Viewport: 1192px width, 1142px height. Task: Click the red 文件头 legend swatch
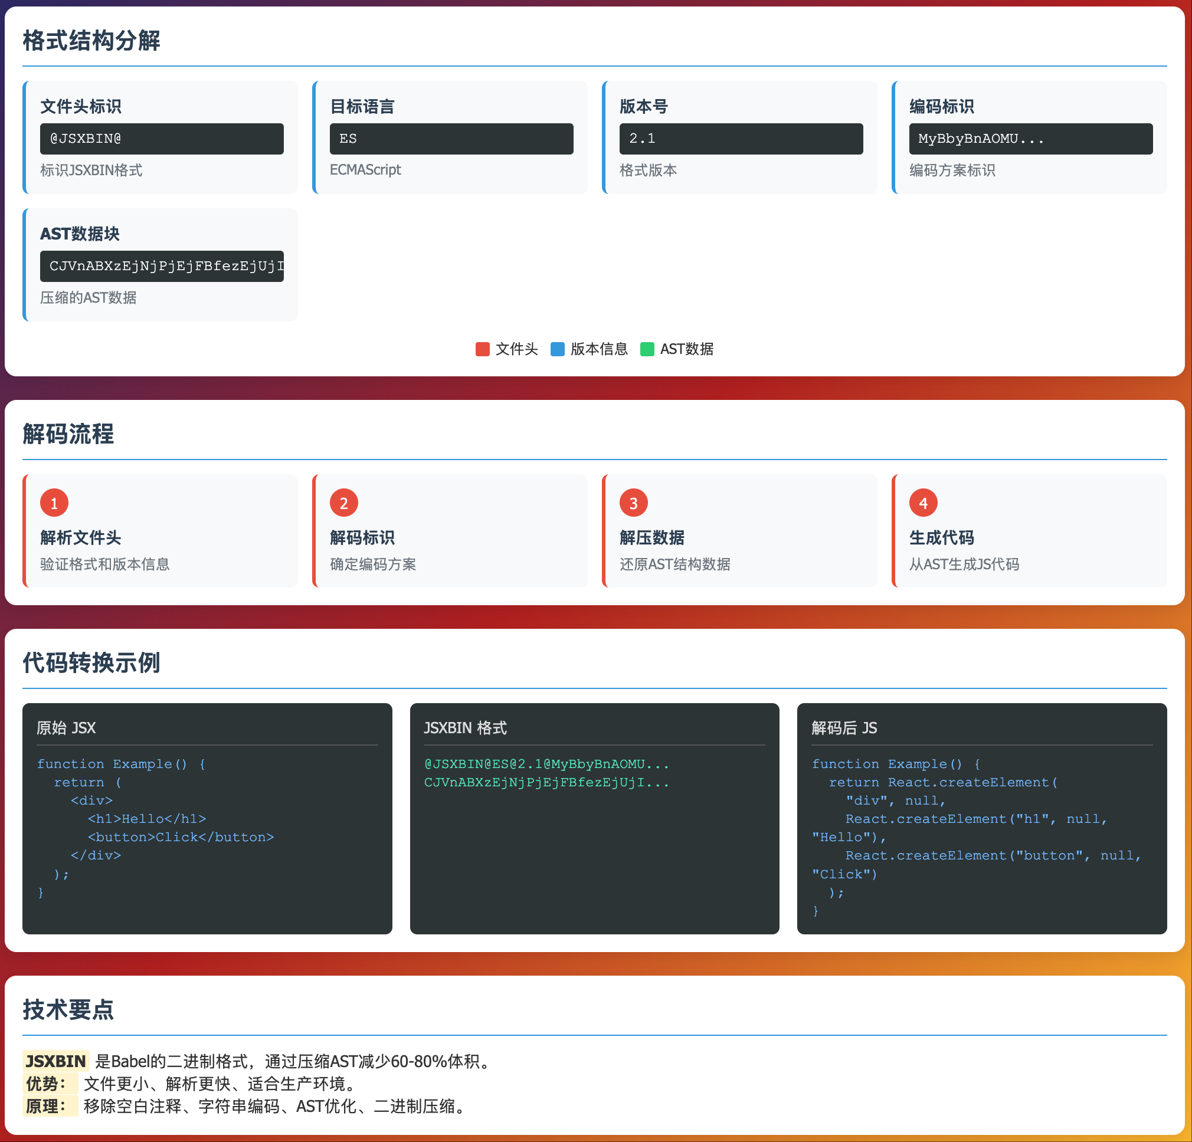(x=482, y=349)
